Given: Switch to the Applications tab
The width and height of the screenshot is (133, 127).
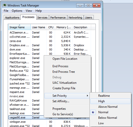Looking at the screenshot, I should pyautogui.click(x=12, y=17).
